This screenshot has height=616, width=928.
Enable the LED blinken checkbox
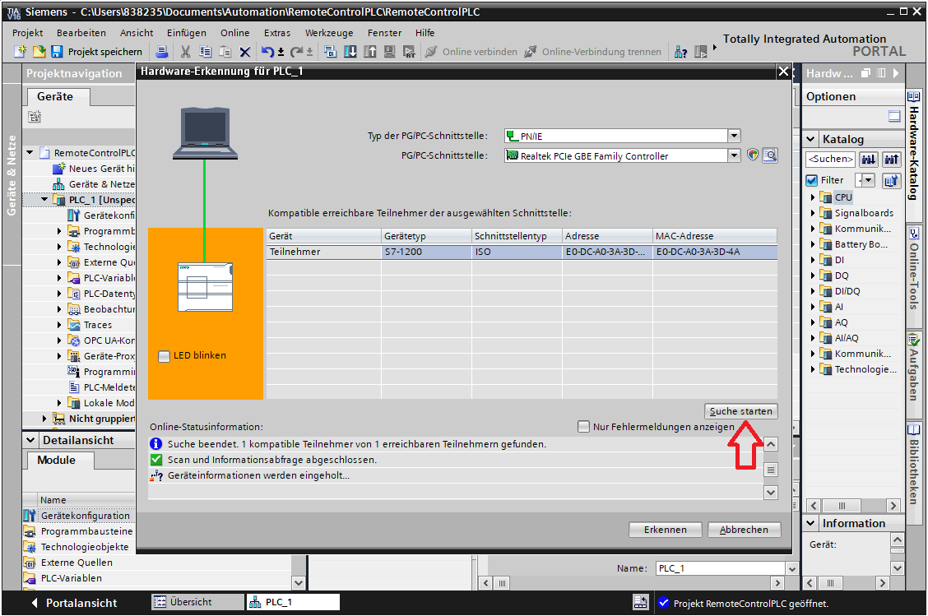point(164,356)
